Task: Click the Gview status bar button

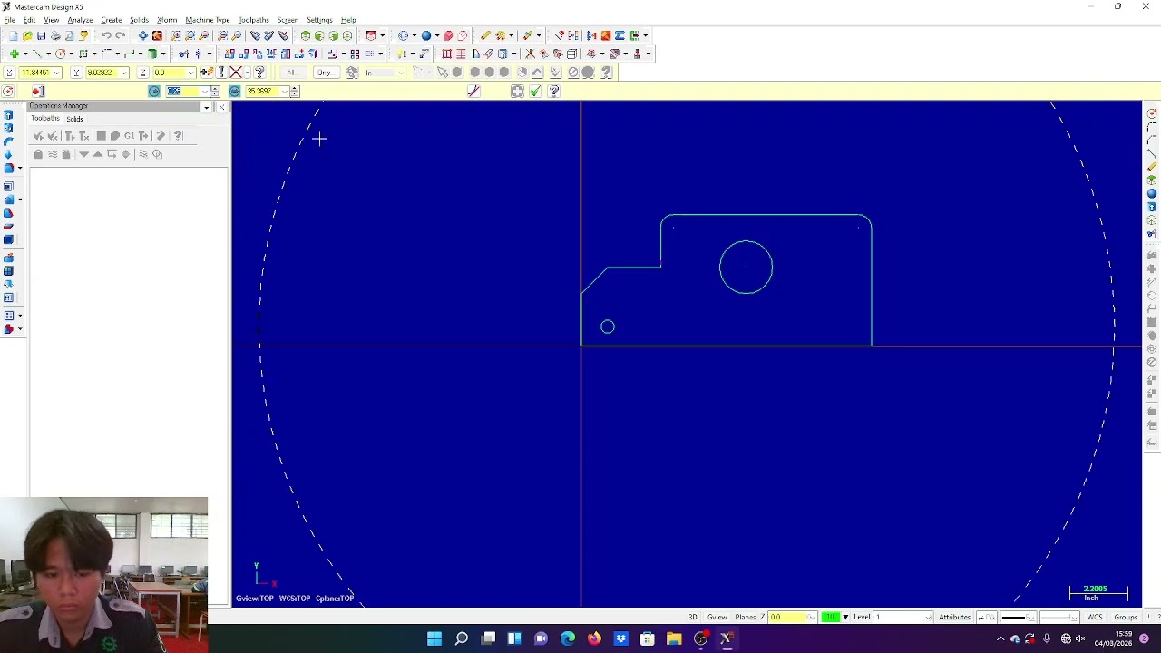Action: tap(717, 617)
